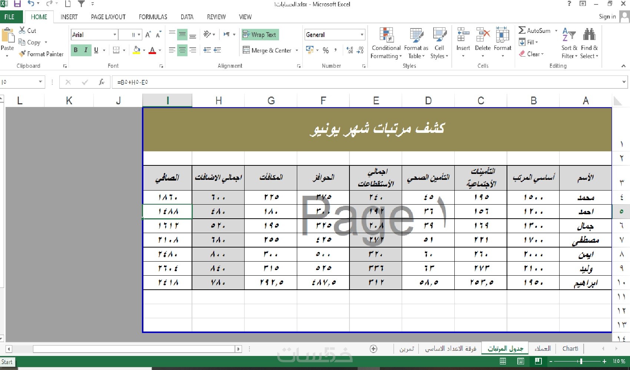Expand the Name Box dropdown arrow
The height and width of the screenshot is (370, 630).
(x=40, y=82)
